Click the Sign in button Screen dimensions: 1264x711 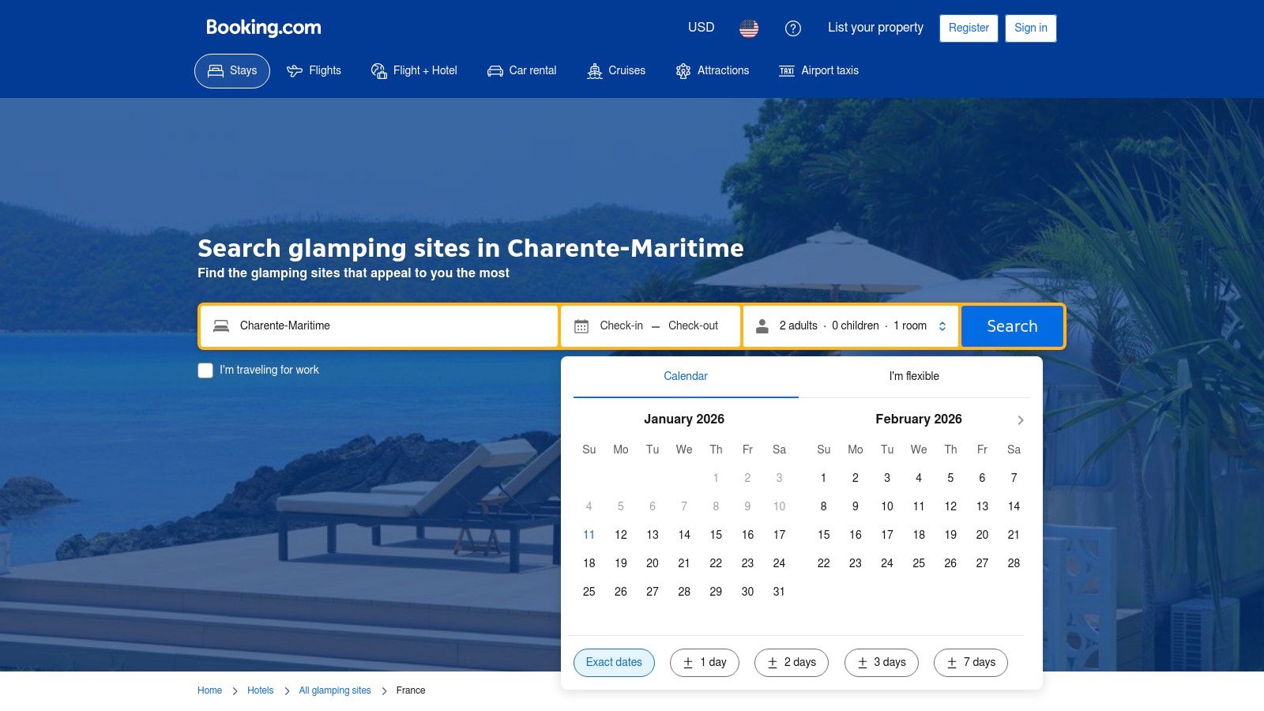1031,28
